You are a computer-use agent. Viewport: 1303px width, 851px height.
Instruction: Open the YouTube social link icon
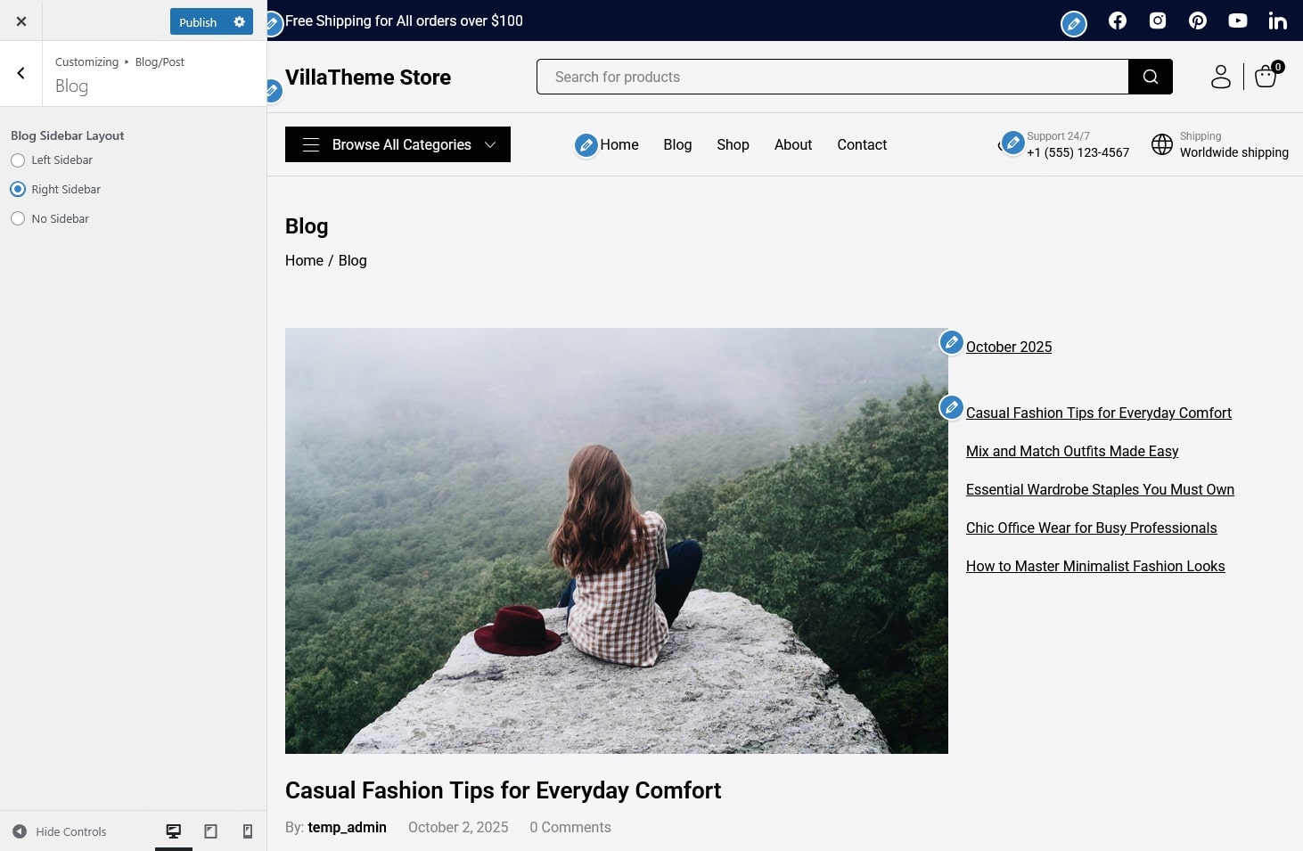pos(1237,20)
